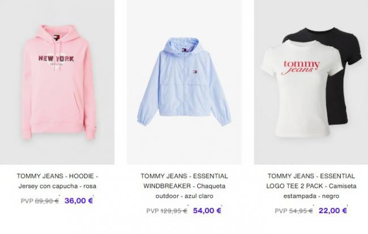Click the 36,00 € sale price

coord(79,201)
